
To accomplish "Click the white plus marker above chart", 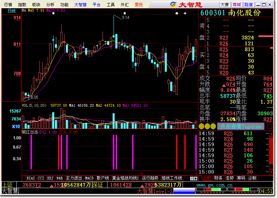I will [185, 13].
